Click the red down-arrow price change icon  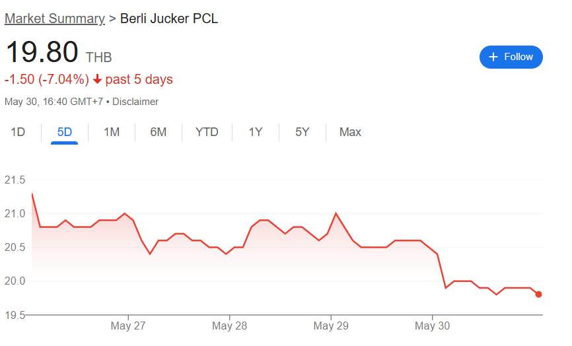coord(97,79)
